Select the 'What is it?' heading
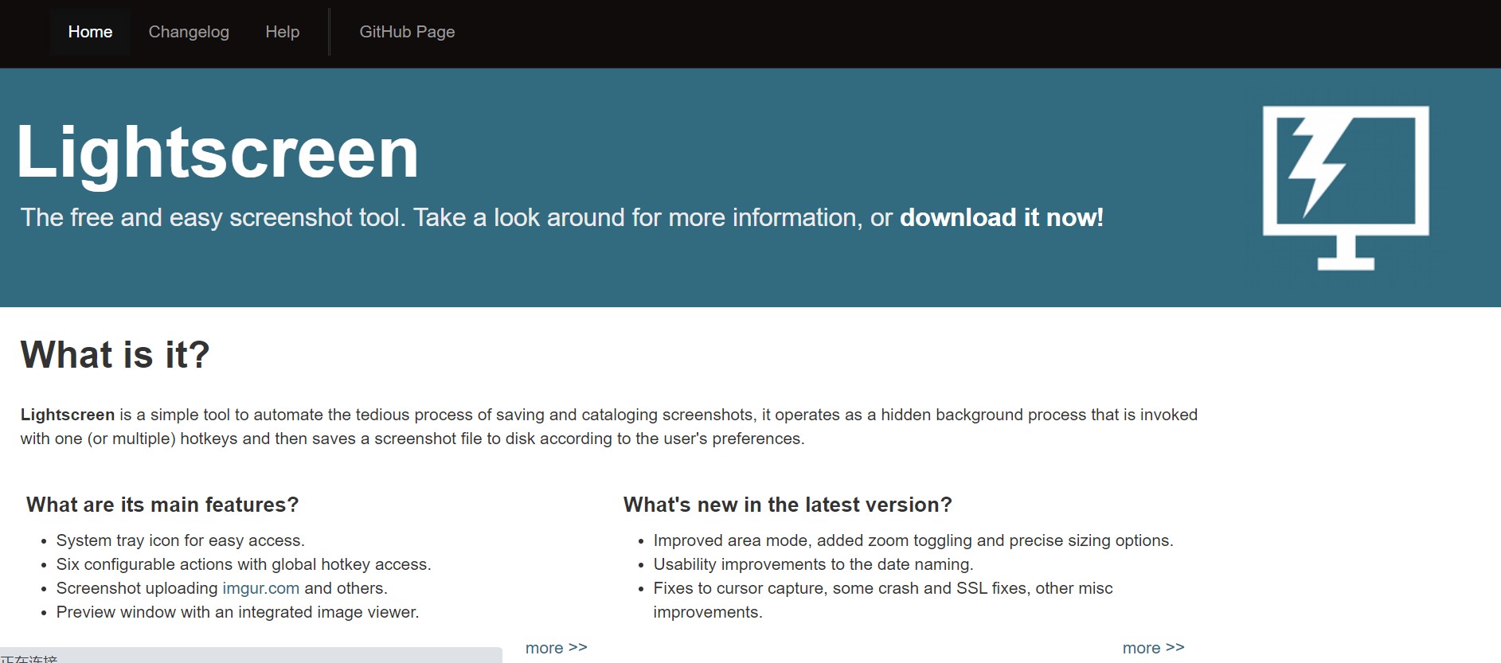1501x663 pixels. [115, 354]
